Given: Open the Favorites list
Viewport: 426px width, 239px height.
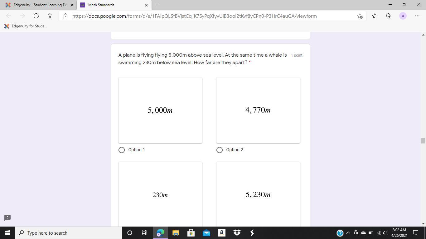Looking at the screenshot, I should (375, 16).
